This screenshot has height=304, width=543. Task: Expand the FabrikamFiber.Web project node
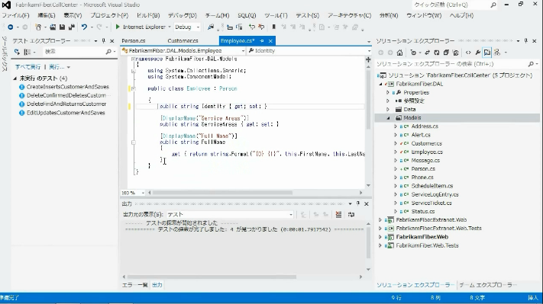380,237
